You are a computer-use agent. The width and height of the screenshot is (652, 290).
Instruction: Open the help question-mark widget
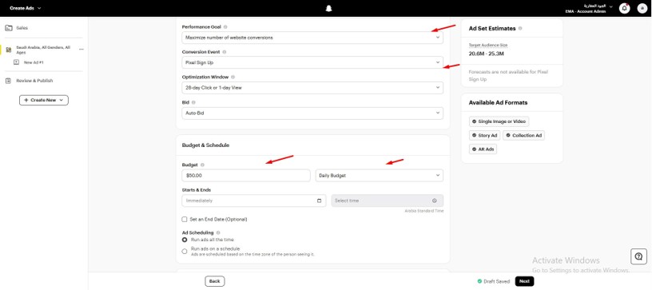pos(638,256)
